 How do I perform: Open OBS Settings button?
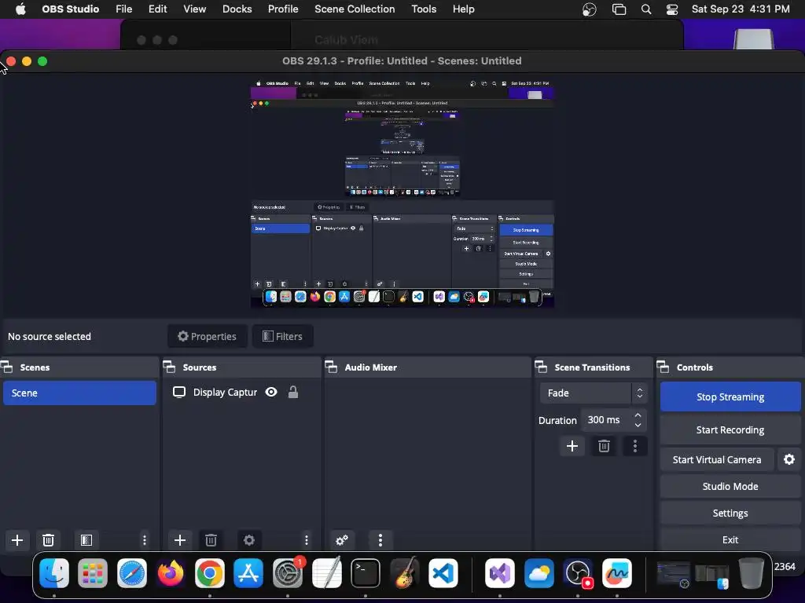[730, 513]
